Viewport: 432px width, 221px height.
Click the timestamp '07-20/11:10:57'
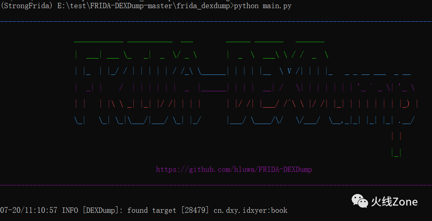point(29,211)
